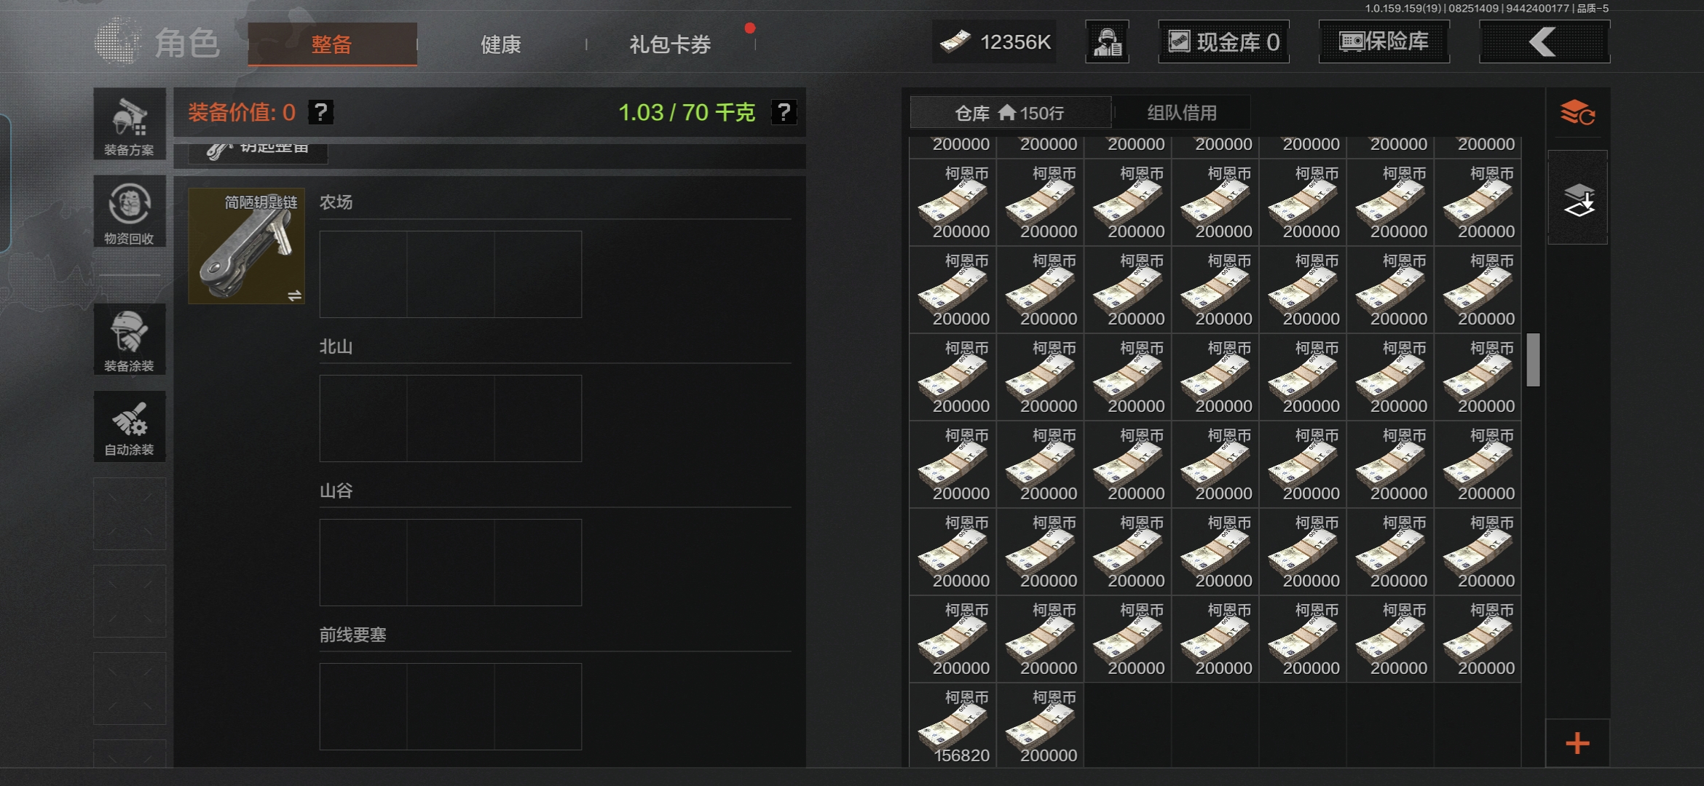This screenshot has height=786, width=1704.
Task: Click the orange plus expand storage icon
Action: point(1577,743)
